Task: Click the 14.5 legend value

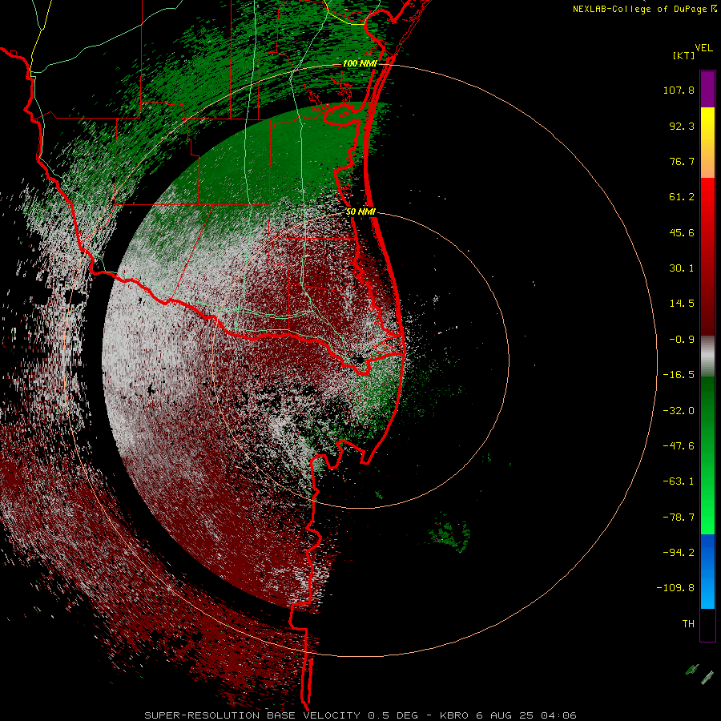Action: 682,304
